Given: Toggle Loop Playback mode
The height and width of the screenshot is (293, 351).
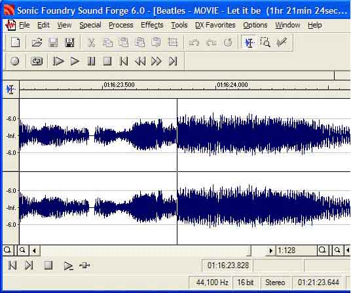Looking at the screenshot, I should click(37, 61).
